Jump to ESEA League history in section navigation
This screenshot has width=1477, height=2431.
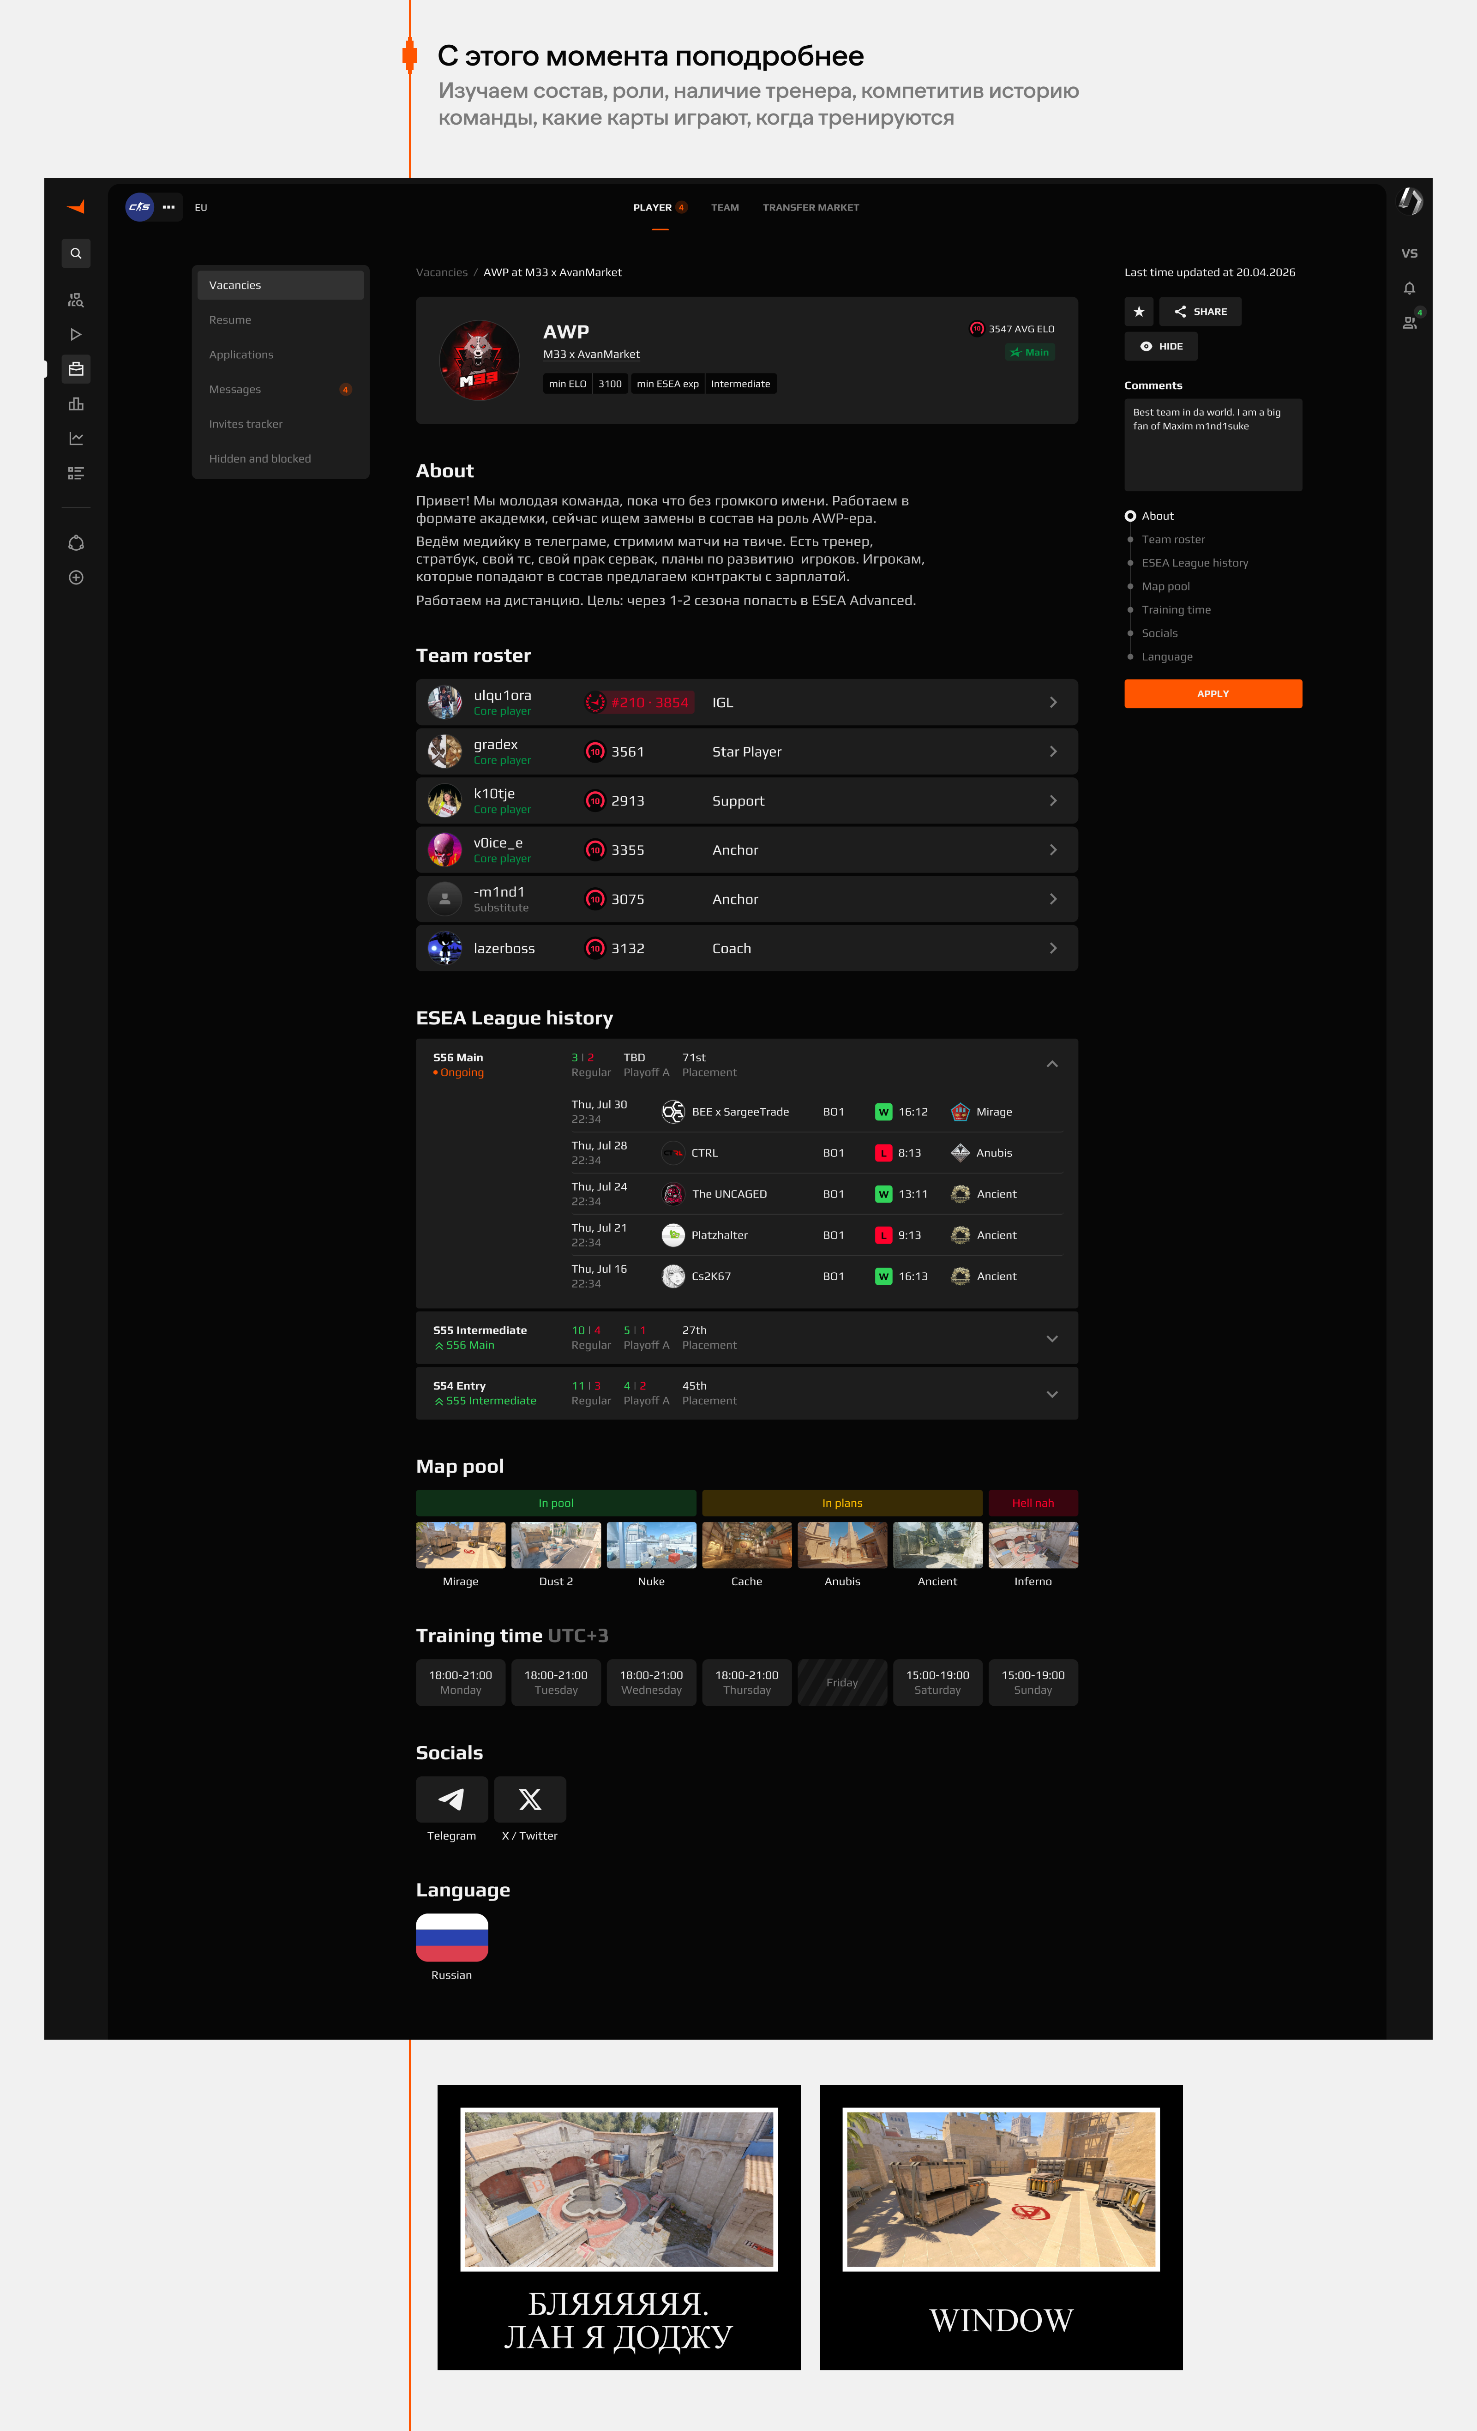coord(1195,563)
